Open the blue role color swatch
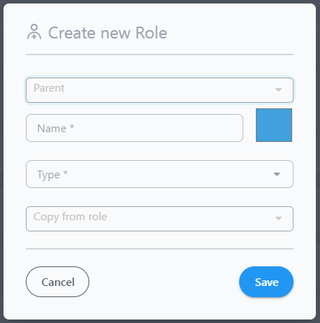This screenshot has height=323, width=320. 274,125
